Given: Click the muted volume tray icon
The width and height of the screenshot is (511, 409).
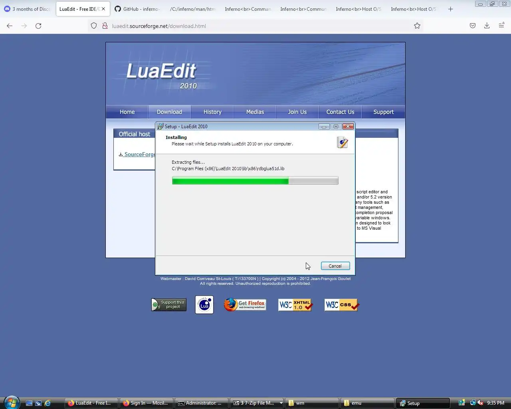Looking at the screenshot, I should (x=481, y=403).
